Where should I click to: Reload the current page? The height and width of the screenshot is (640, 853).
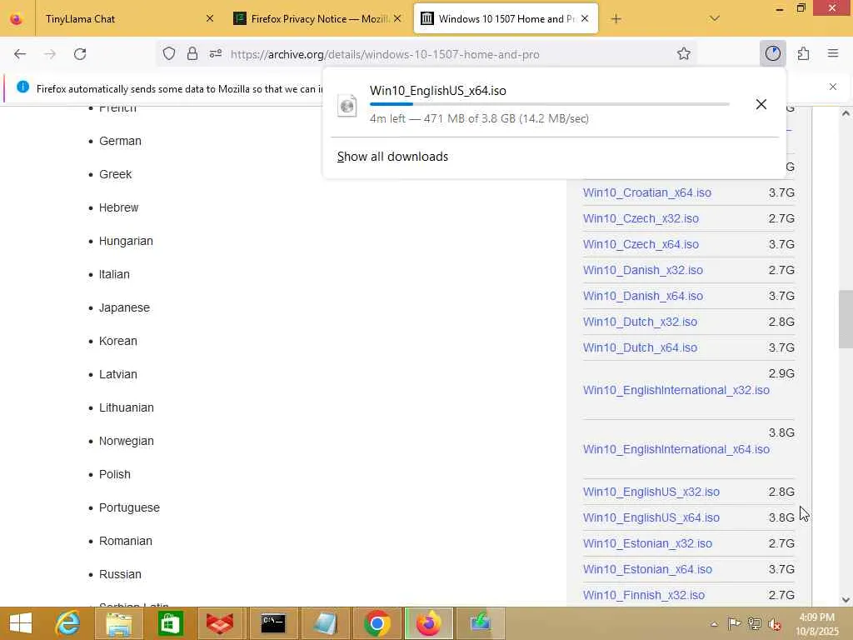coord(80,54)
